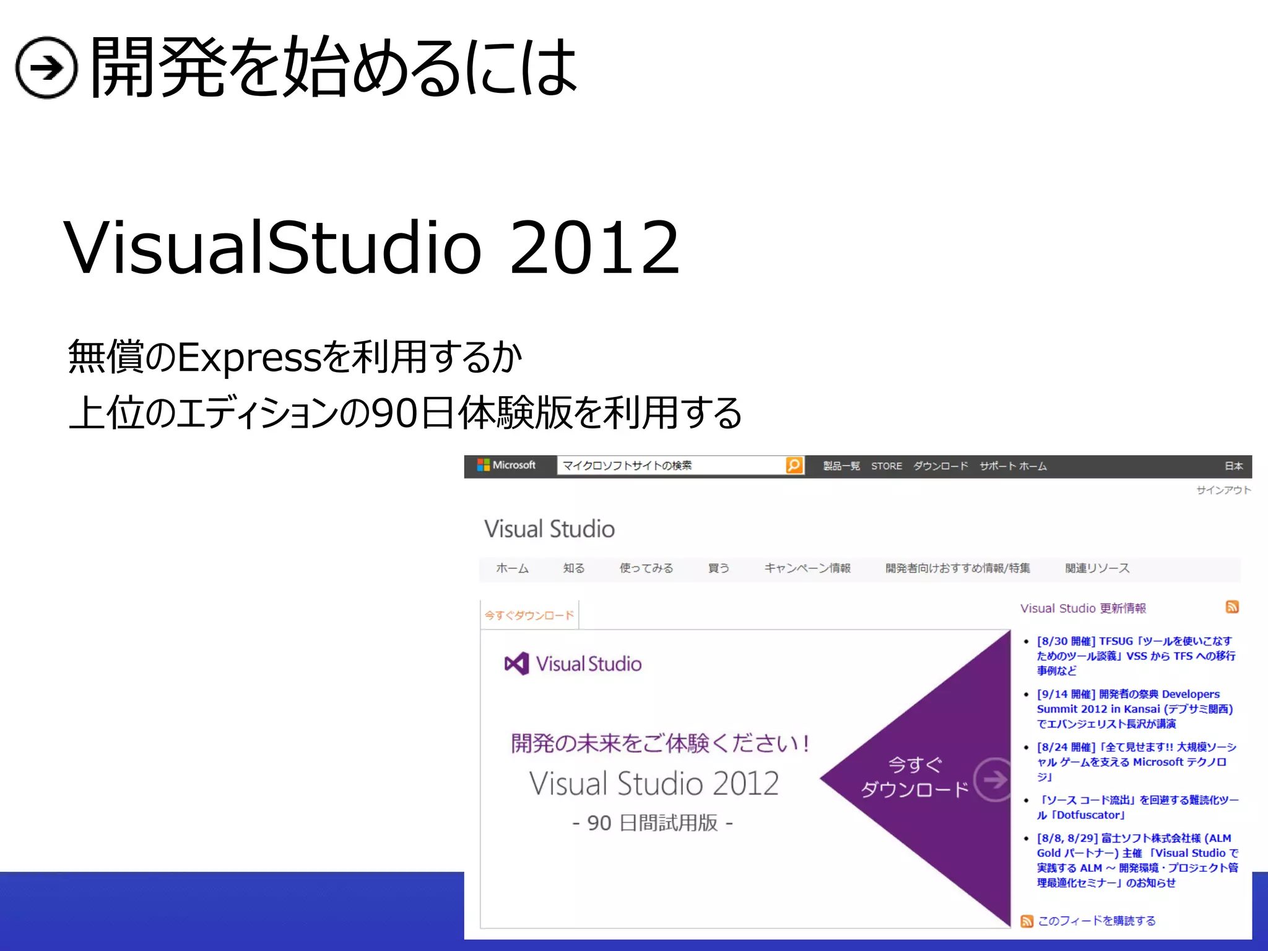Open ソース コード流出 Dotfuscator link
The height and width of the screenshot is (951, 1268).
tap(1138, 807)
